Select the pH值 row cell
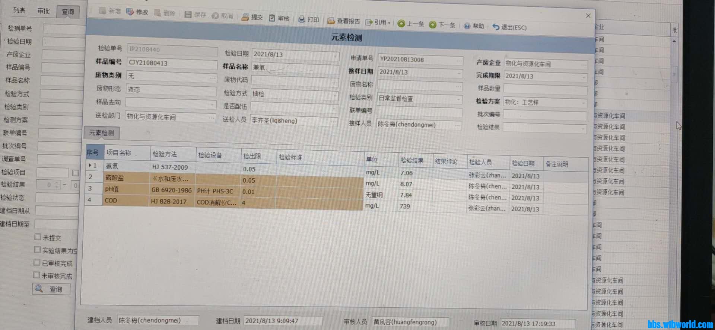This screenshot has height=330, width=715. coord(125,189)
